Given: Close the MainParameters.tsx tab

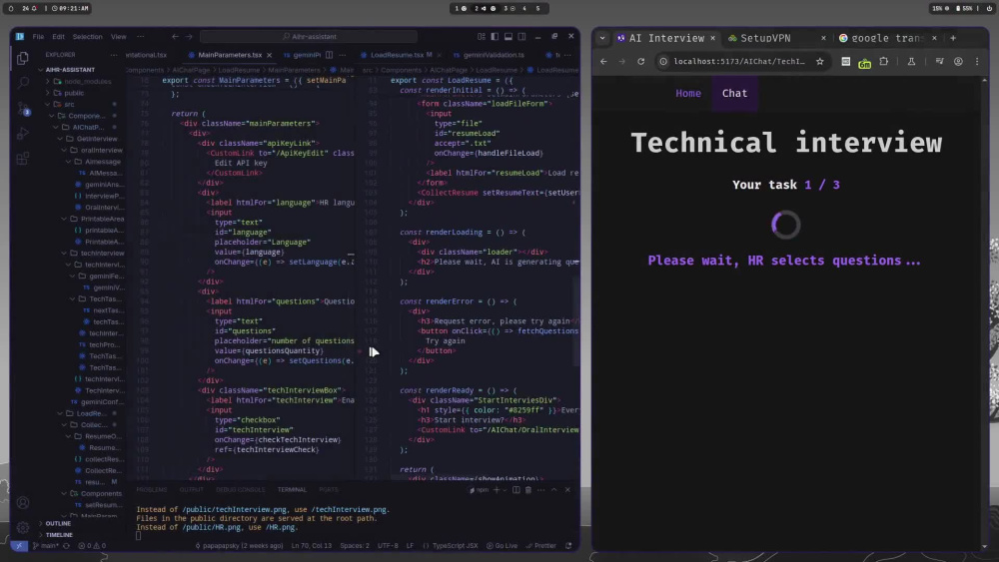Looking at the screenshot, I should point(270,55).
